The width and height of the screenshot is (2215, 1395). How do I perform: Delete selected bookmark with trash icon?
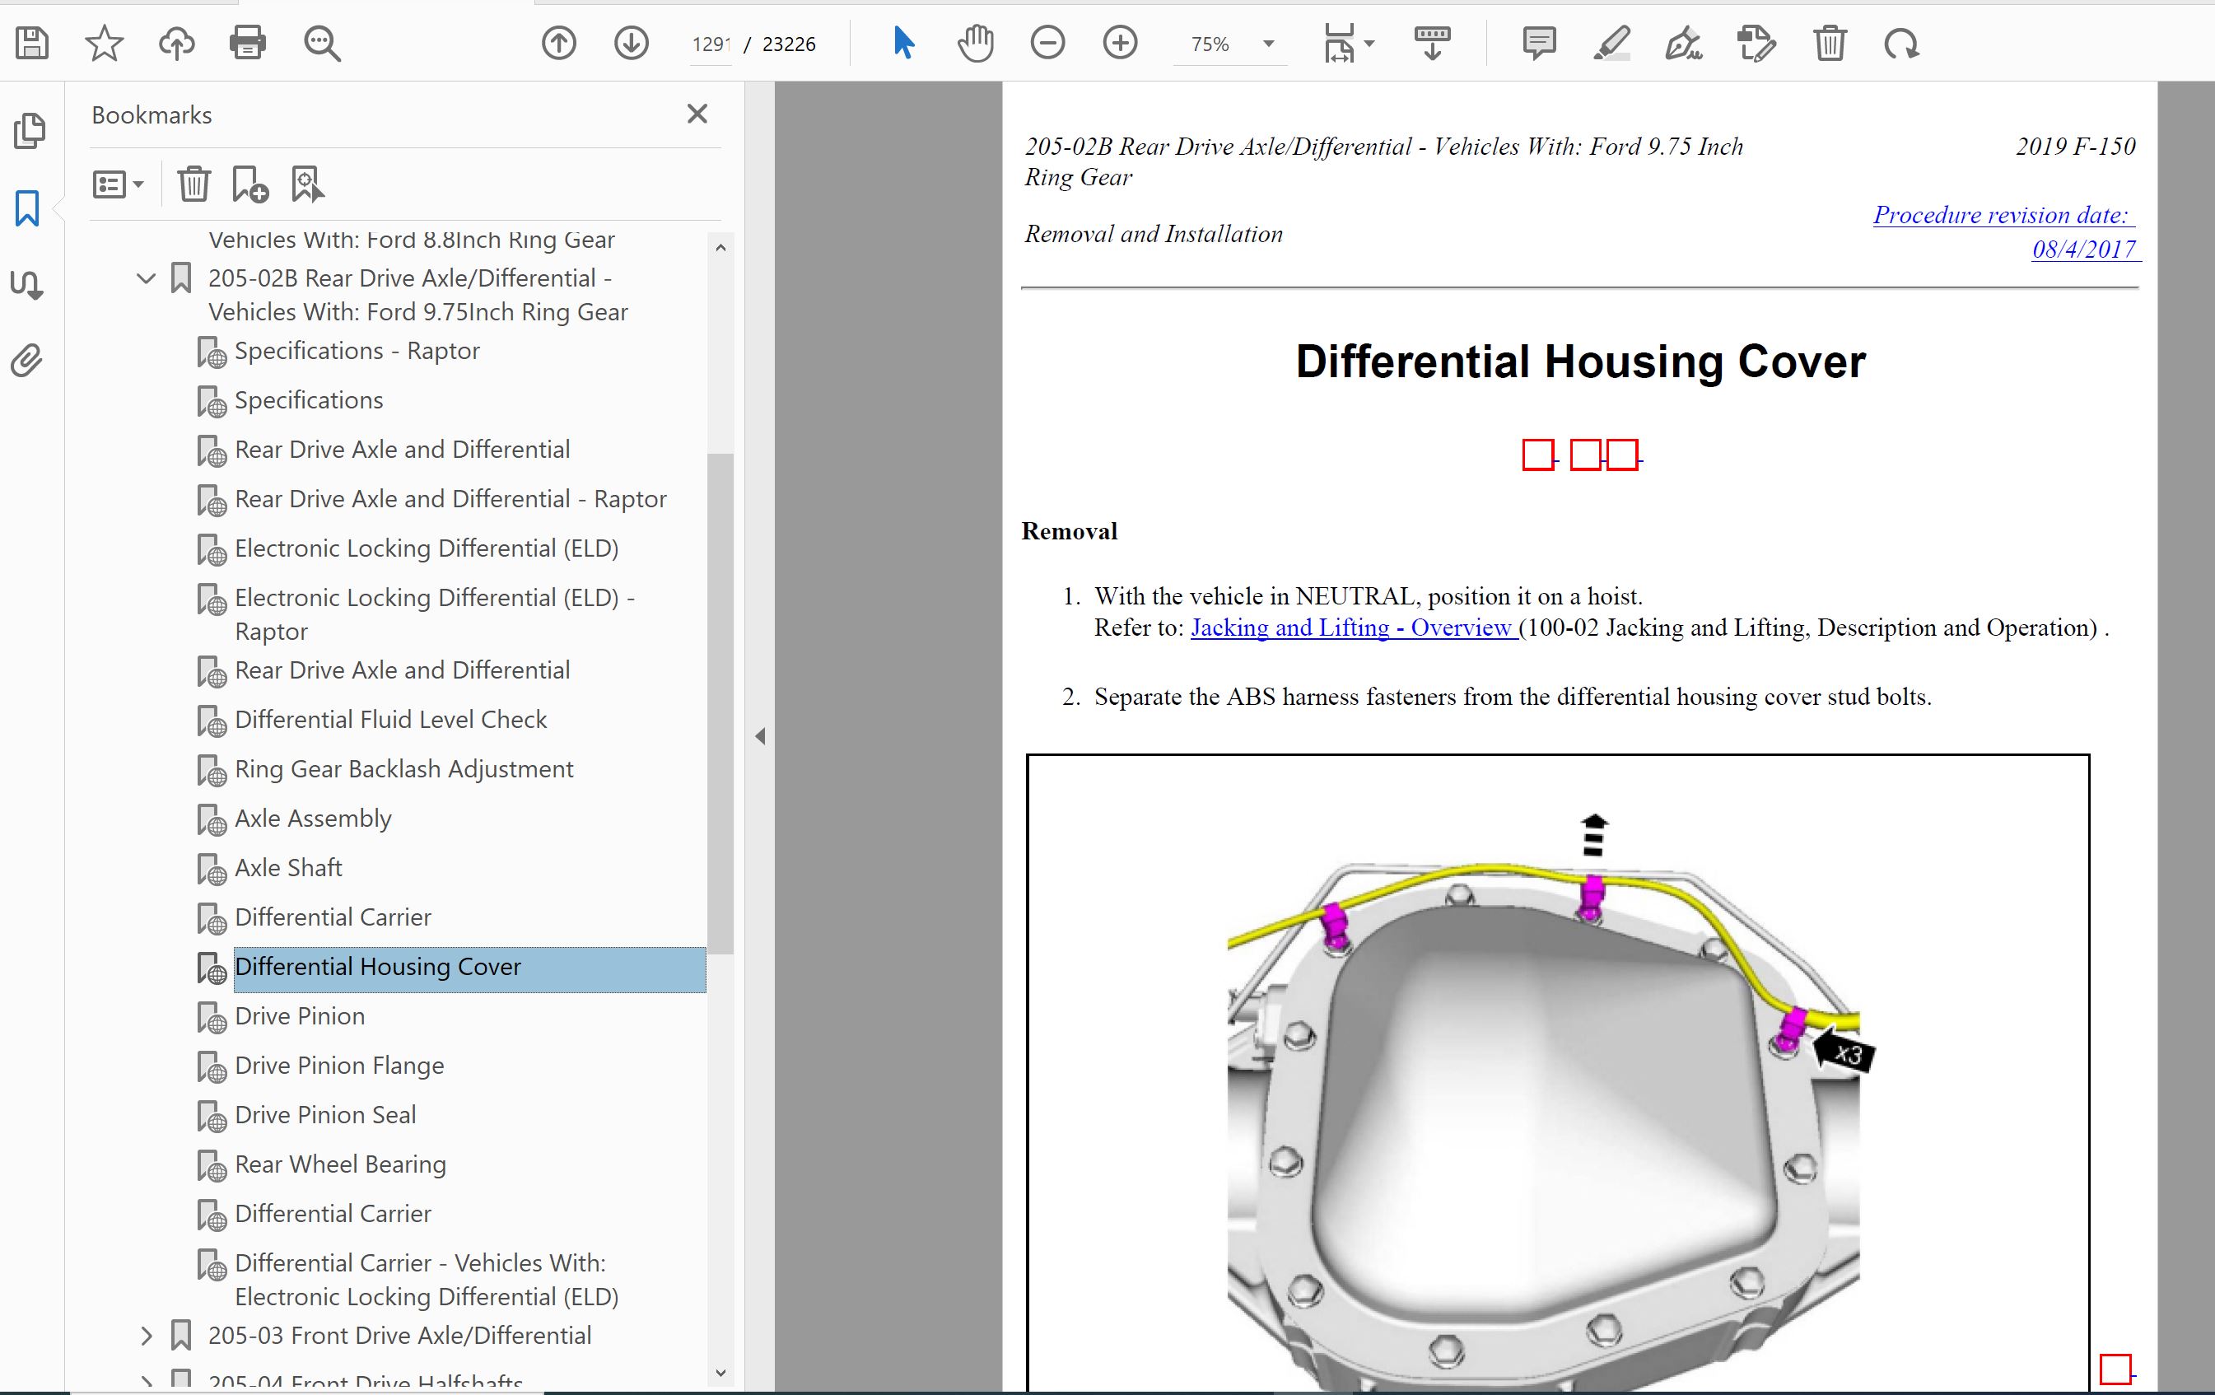pos(194,184)
